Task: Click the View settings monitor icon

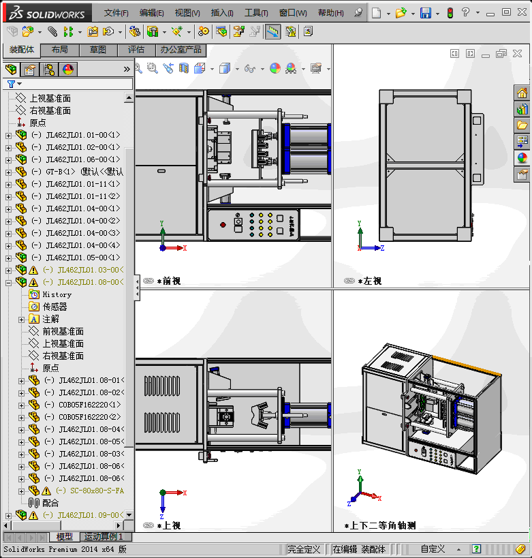Action: click(316, 68)
